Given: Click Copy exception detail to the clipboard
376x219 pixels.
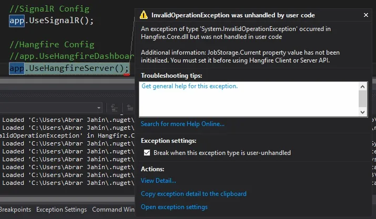Looking at the screenshot, I should pyautogui.click(x=194, y=194).
